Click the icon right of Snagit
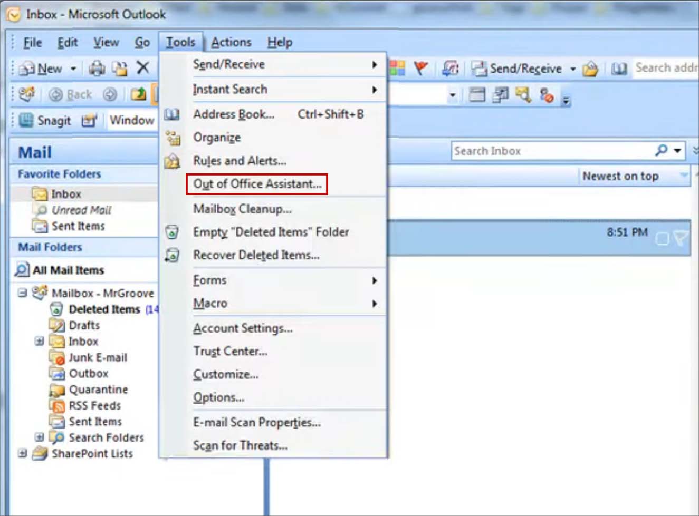 89,121
